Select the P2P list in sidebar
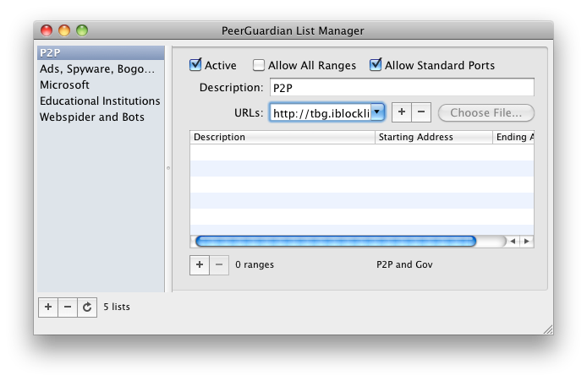Image resolution: width=587 pixels, height=381 pixels. 101,52
